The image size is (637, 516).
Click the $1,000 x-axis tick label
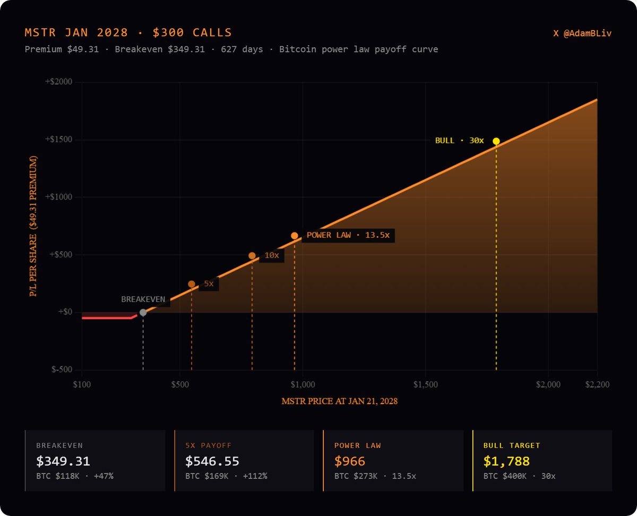303,384
